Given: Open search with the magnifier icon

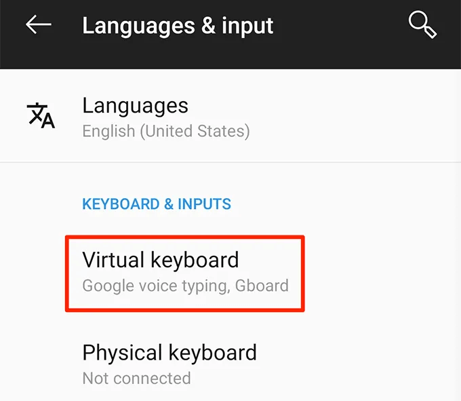Looking at the screenshot, I should click(422, 25).
